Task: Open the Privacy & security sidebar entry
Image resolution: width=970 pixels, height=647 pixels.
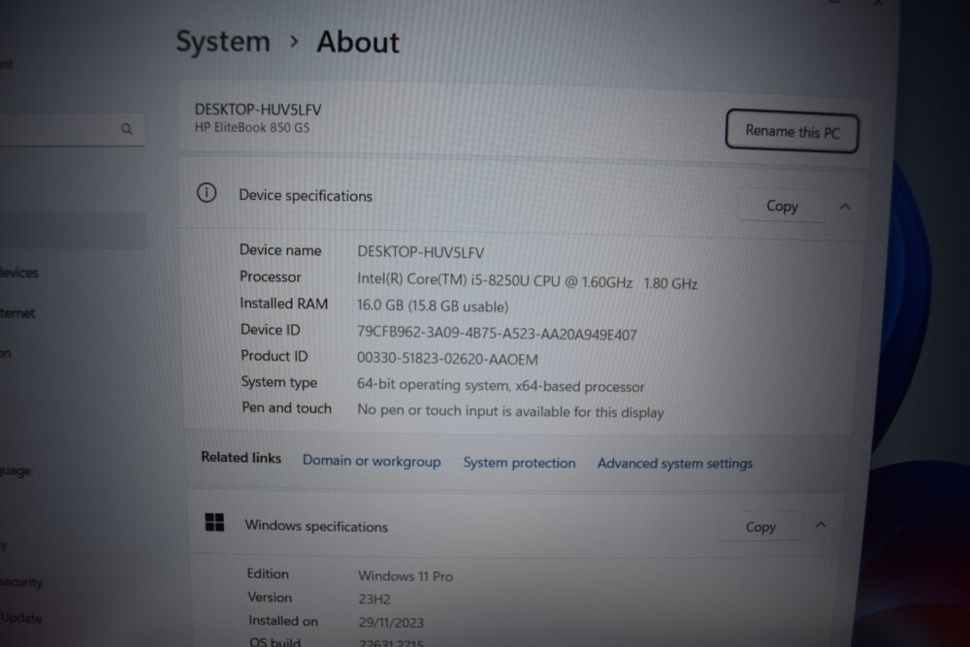Action: [x=21, y=582]
